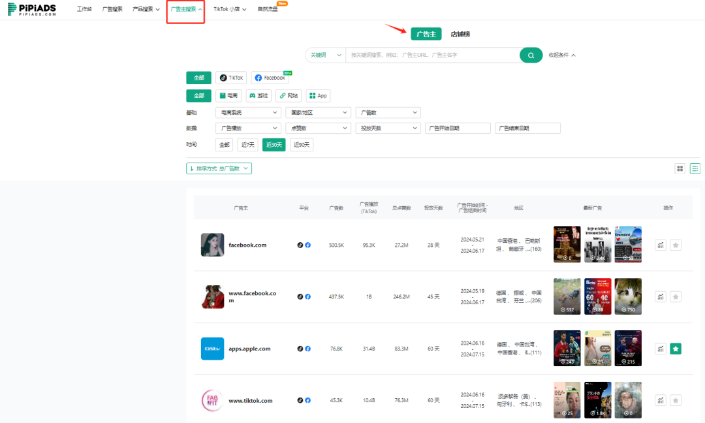This screenshot has width=705, height=423.
Task: Select the 网站 website category filter
Action: [288, 95]
